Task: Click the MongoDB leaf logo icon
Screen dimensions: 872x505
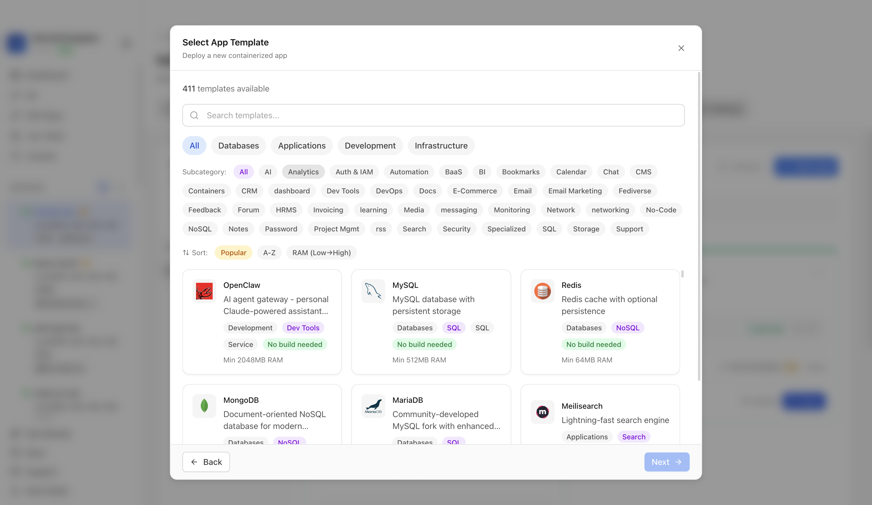Action: pyautogui.click(x=204, y=406)
